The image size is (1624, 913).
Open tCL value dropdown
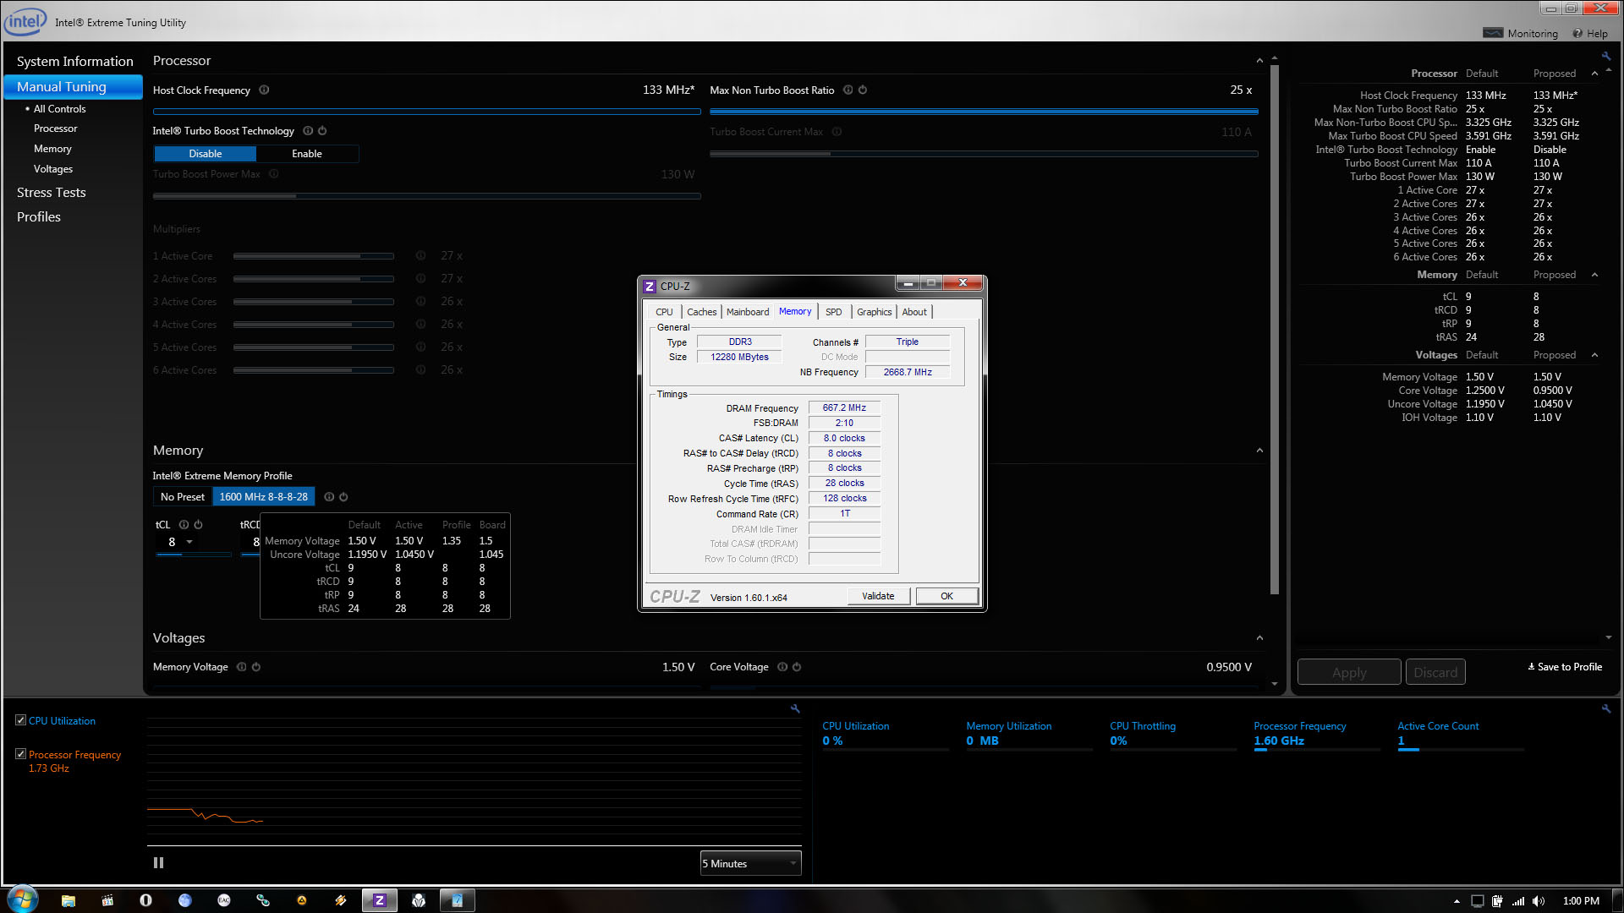click(x=189, y=542)
